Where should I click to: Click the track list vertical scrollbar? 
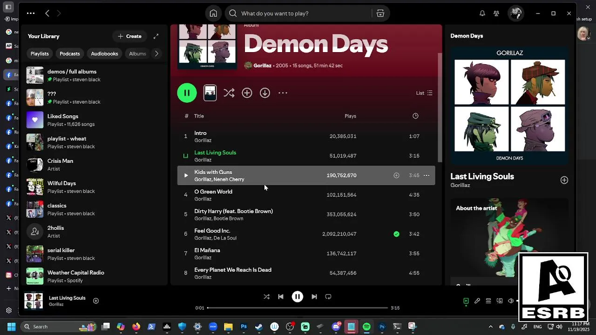440,107
